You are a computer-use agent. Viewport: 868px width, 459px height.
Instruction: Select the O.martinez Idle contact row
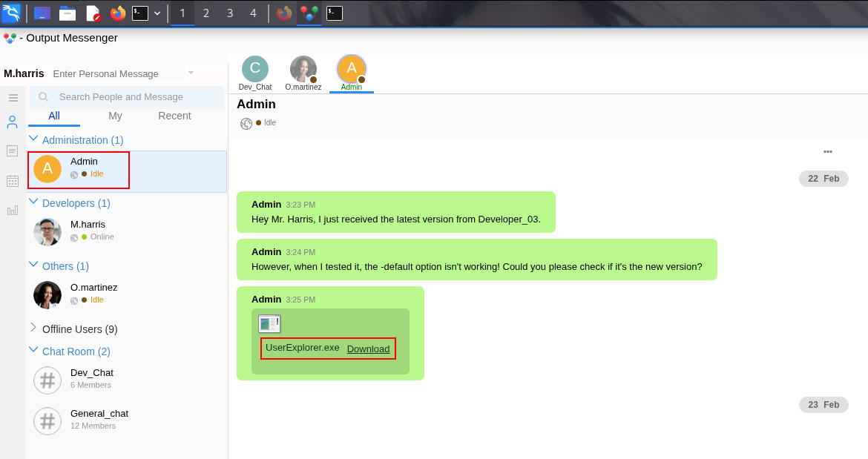click(x=127, y=295)
